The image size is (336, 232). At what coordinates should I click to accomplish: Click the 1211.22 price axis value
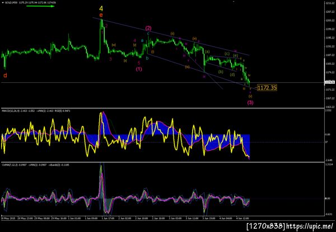click(x=330, y=3)
